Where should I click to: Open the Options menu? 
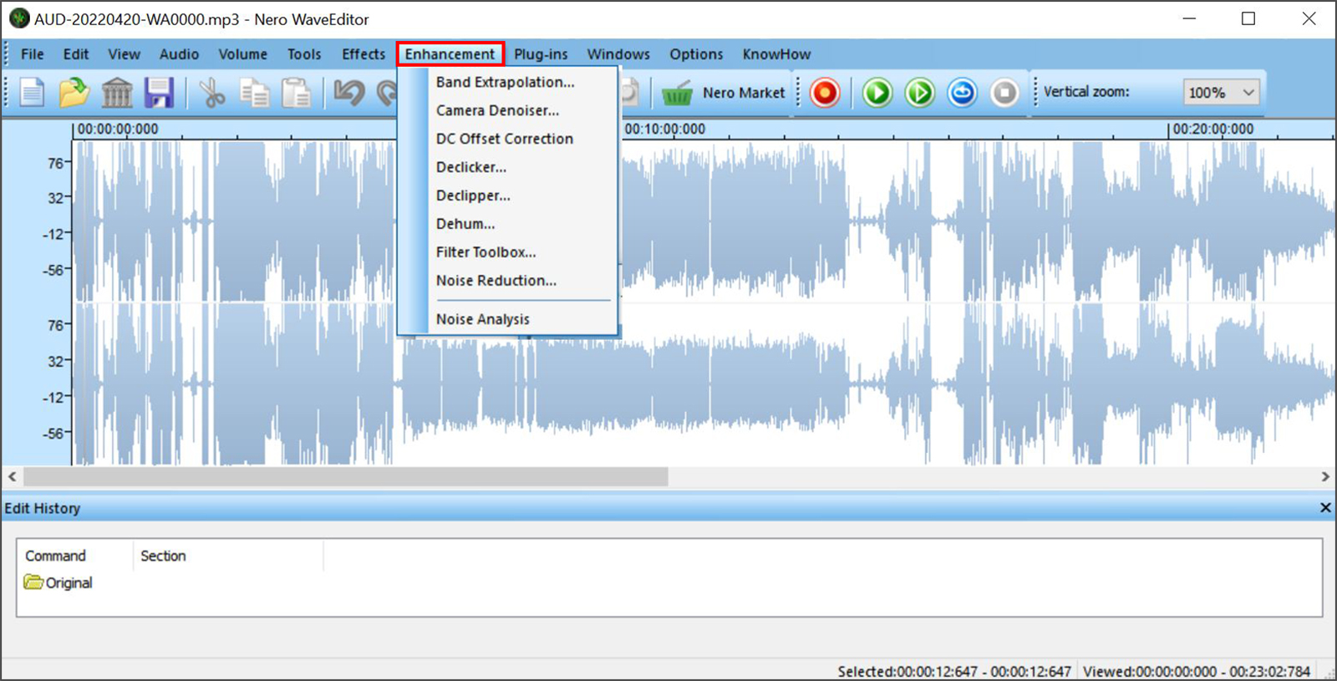coord(696,54)
